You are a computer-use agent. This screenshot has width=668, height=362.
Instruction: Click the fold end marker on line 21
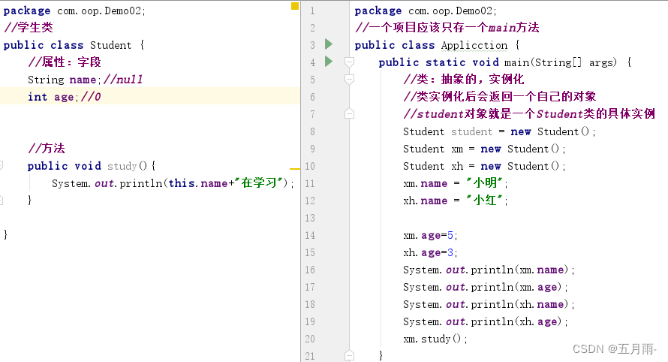pyautogui.click(x=349, y=355)
